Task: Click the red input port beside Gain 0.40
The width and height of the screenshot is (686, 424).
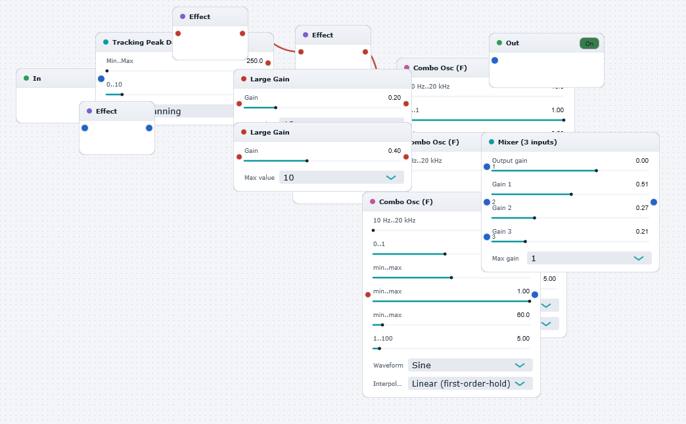Action: pyautogui.click(x=239, y=157)
